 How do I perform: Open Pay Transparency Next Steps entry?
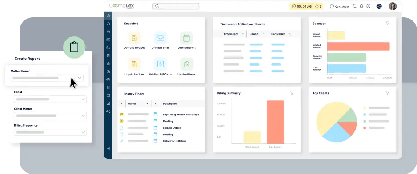181,115
